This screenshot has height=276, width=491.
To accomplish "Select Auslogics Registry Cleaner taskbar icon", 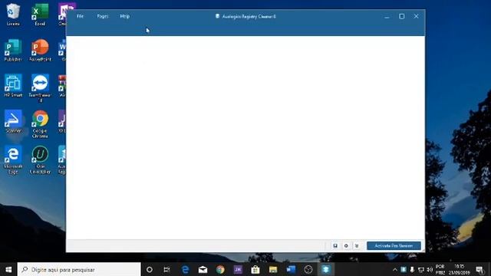I will [x=326, y=269].
